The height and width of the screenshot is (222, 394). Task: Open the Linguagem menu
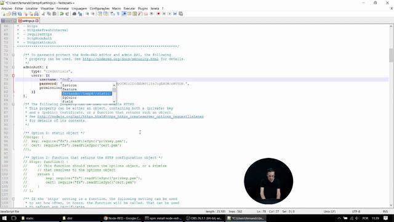pos(79,9)
